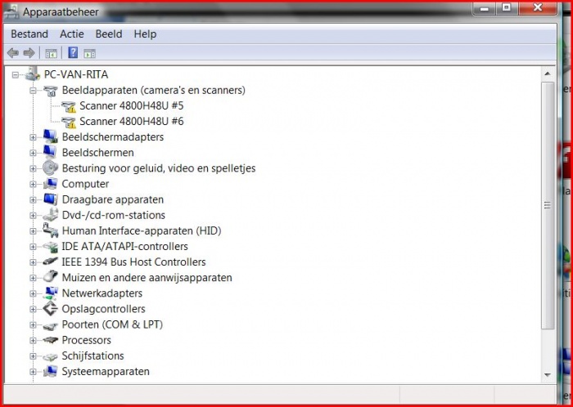Image resolution: width=573 pixels, height=407 pixels.
Task: Close the Apparaatbeheer window
Action: tap(538, 8)
